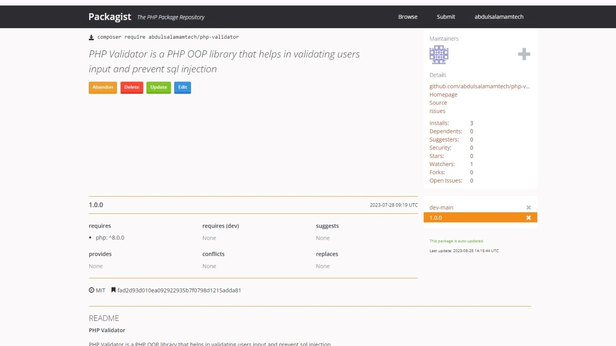Open the Dependents list
616x346 pixels.
point(446,131)
